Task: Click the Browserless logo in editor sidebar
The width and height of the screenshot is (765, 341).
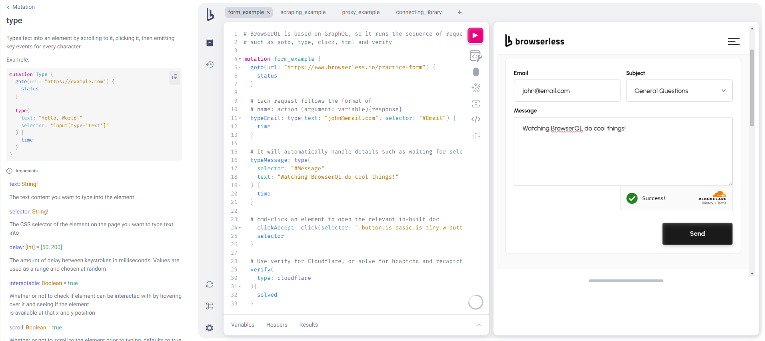Action: pyautogui.click(x=210, y=14)
